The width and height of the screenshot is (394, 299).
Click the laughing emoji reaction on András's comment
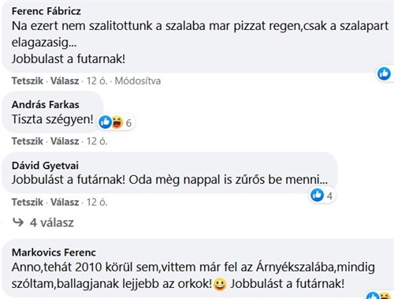tap(117, 122)
